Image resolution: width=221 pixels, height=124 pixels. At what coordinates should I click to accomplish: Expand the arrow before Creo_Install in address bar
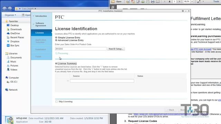click(20, 9)
